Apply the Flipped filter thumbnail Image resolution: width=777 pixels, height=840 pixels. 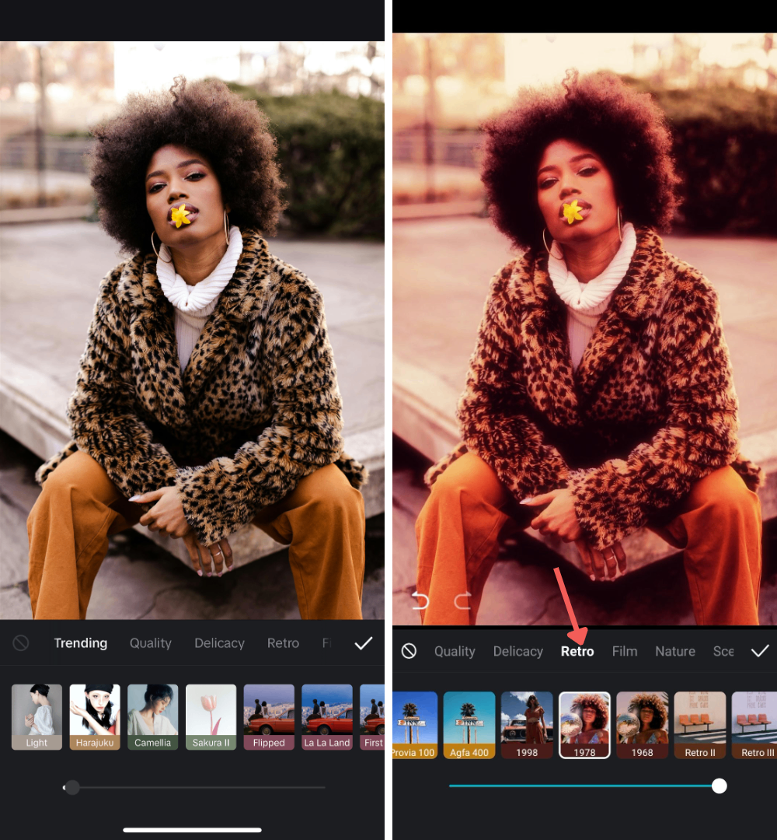point(269,717)
